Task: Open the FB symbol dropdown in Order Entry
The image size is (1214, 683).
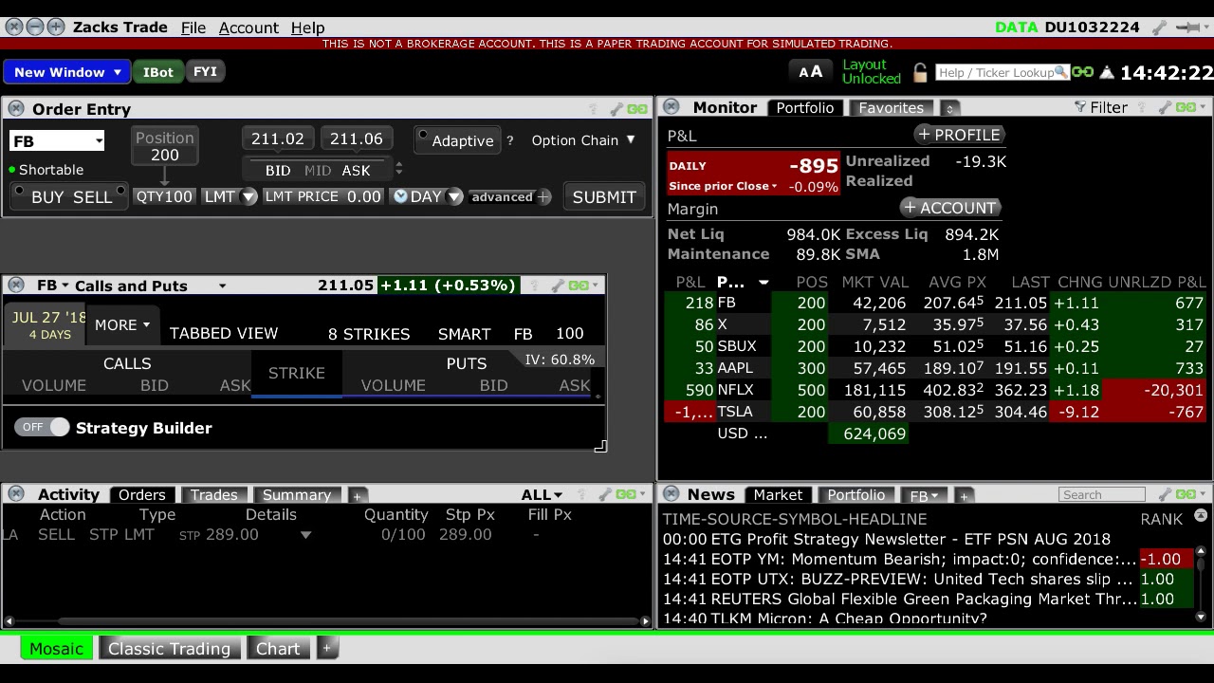Action: point(99,141)
